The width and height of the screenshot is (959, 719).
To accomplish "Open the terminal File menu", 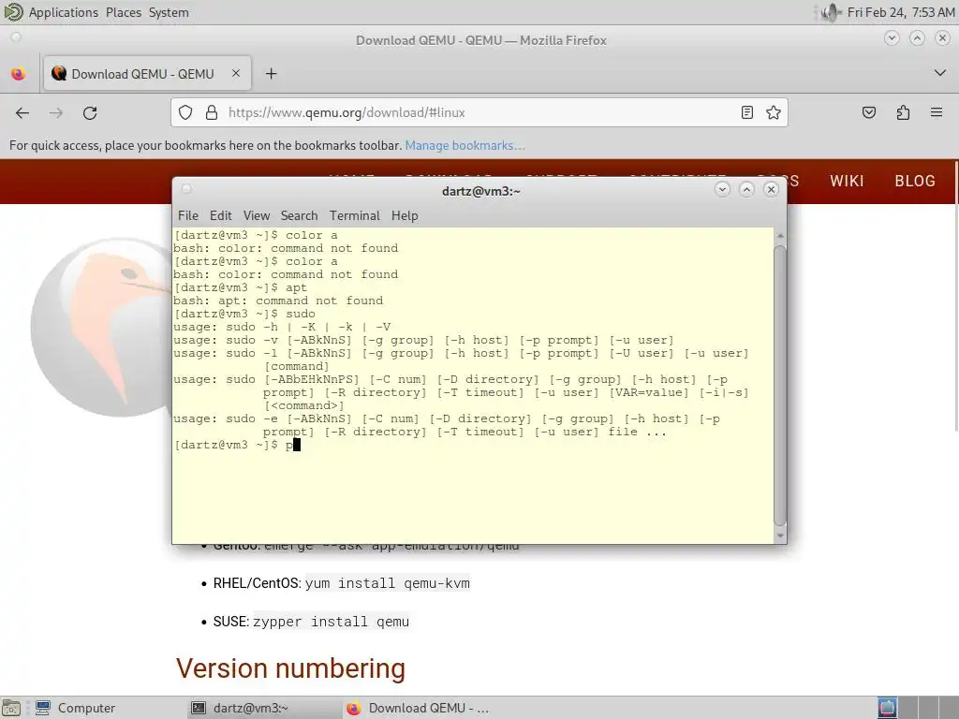I will [187, 216].
